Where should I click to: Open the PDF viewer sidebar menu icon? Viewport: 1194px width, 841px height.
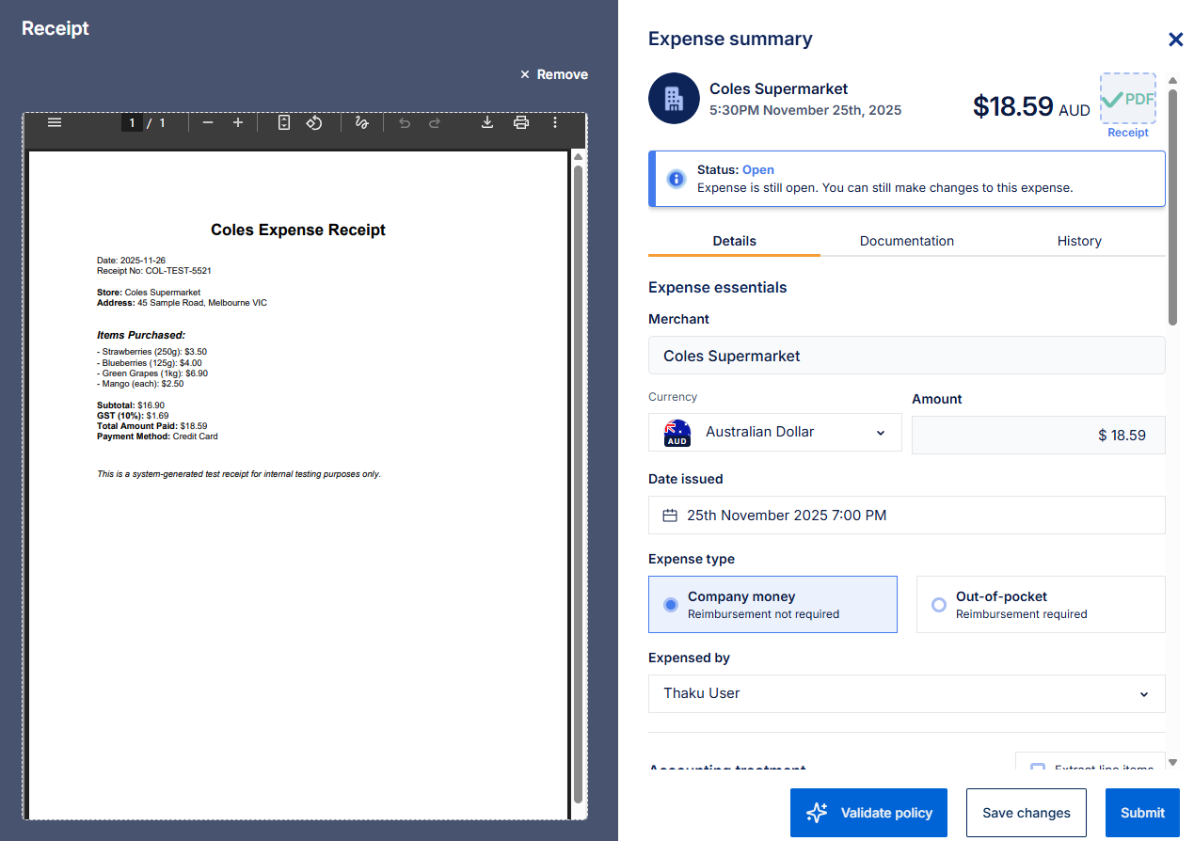pyautogui.click(x=55, y=122)
